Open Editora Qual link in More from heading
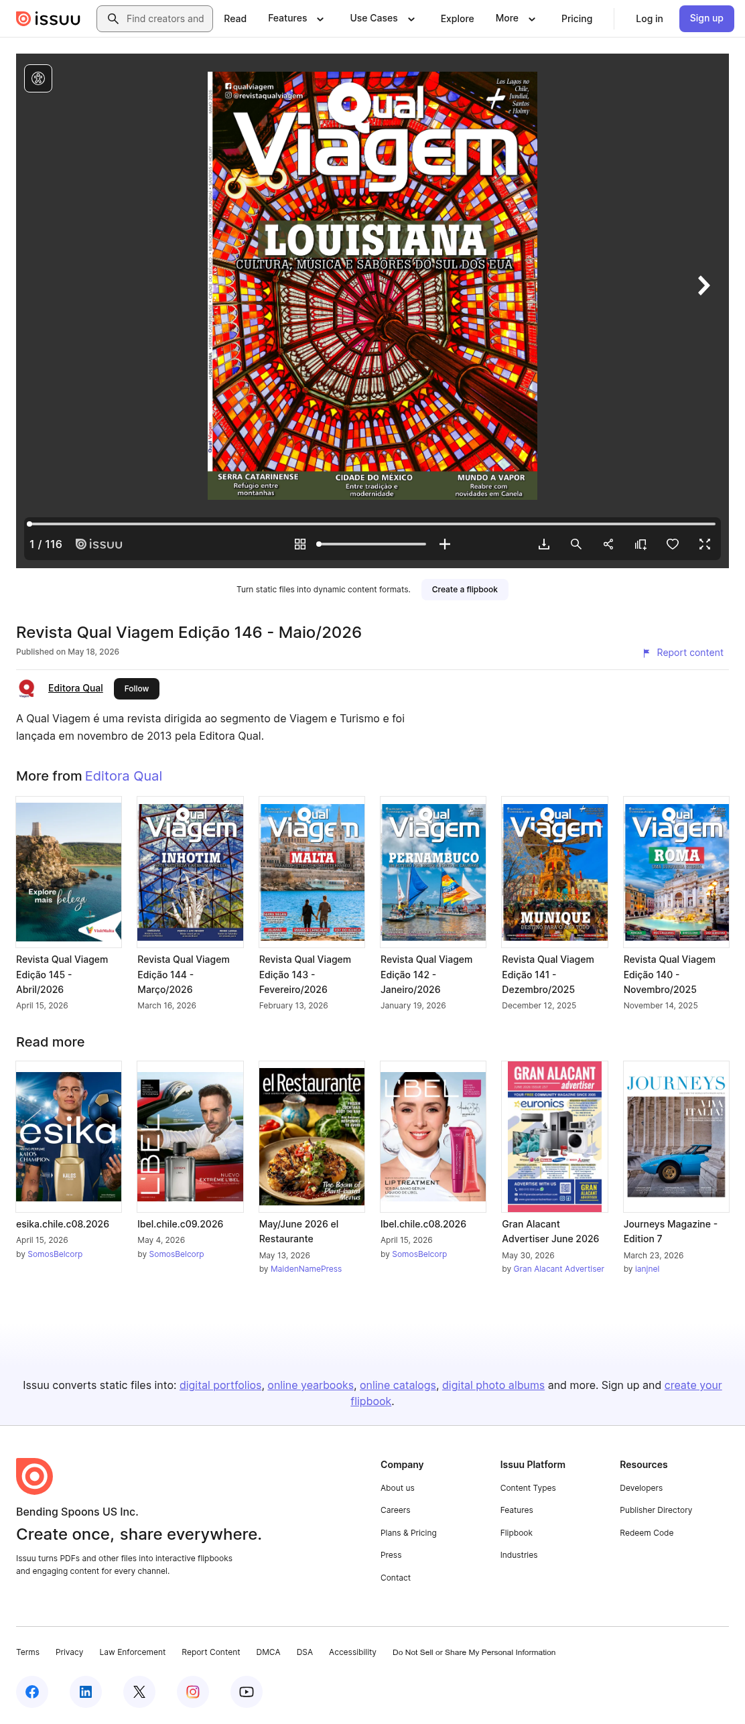The width and height of the screenshot is (745, 1724). [123, 776]
